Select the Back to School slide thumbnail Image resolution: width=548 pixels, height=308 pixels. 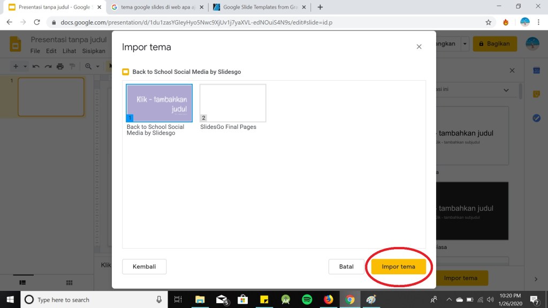click(159, 103)
